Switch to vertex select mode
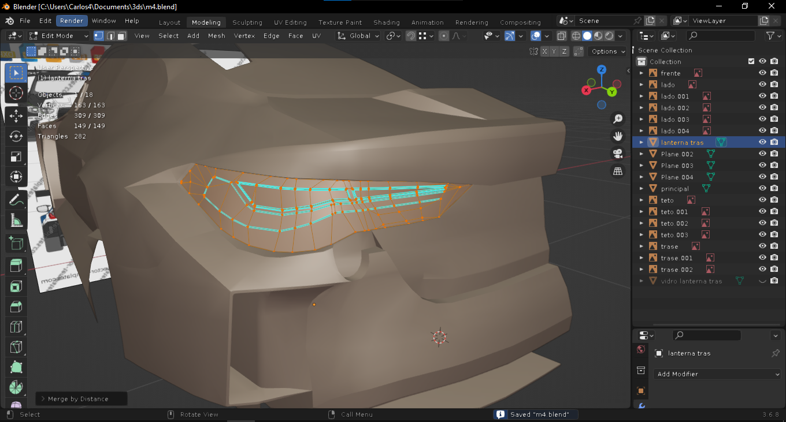Screen dimensions: 786x422 99,36
